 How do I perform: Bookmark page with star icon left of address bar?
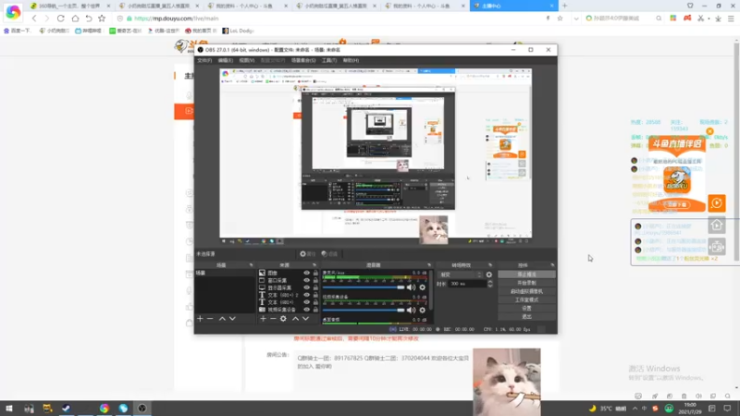(x=102, y=18)
